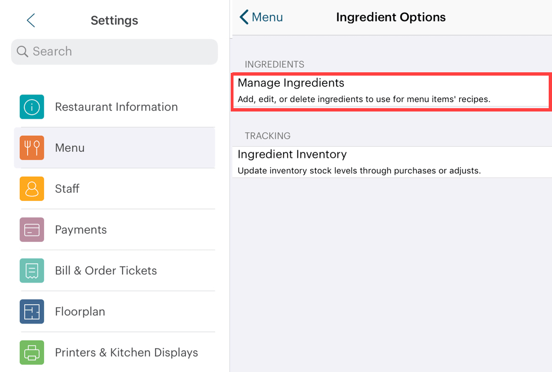This screenshot has width=552, height=372.
Task: Open Printers & Kitchen Displays settings
Action: tap(126, 352)
